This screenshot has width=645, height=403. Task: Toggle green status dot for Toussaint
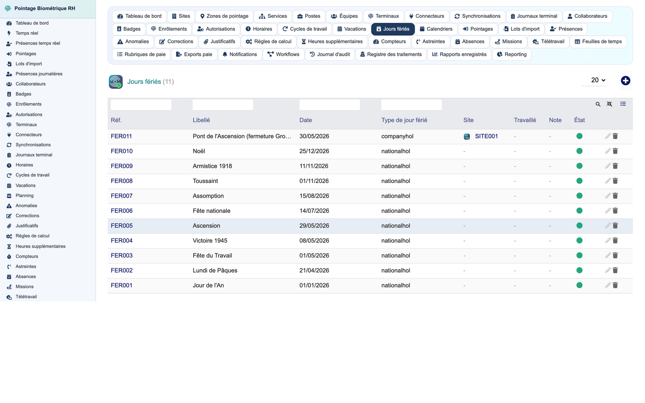[579, 181]
